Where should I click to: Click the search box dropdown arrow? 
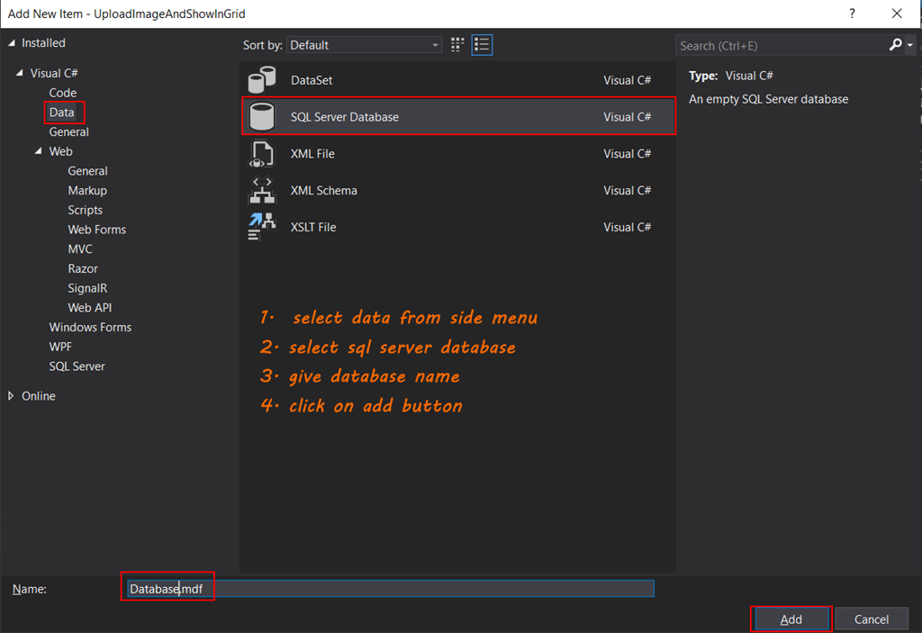(x=909, y=44)
